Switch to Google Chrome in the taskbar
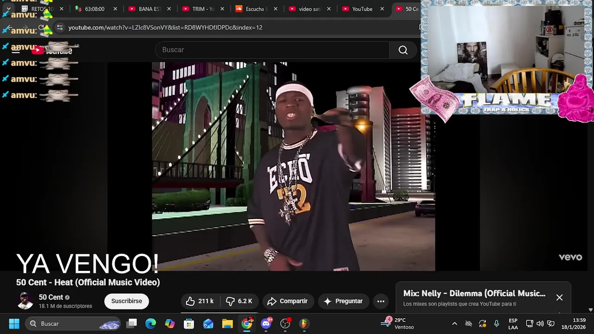 tap(247, 323)
